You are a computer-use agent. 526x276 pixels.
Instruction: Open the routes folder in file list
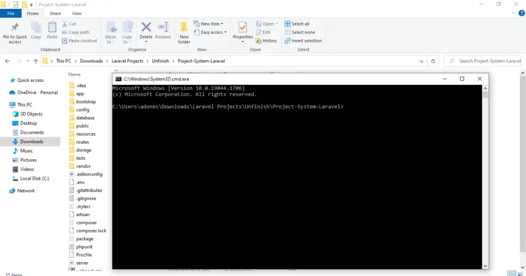pos(82,142)
